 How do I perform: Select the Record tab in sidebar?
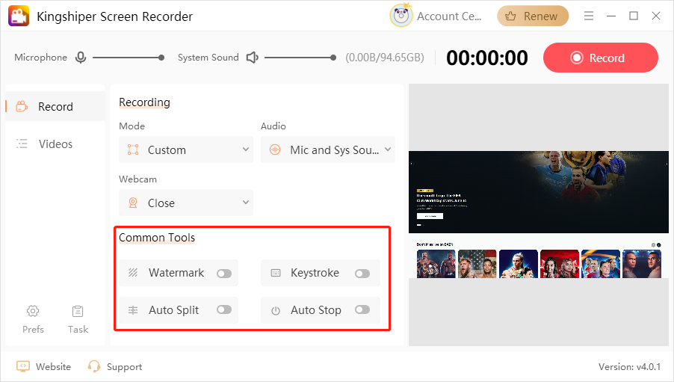[55, 106]
